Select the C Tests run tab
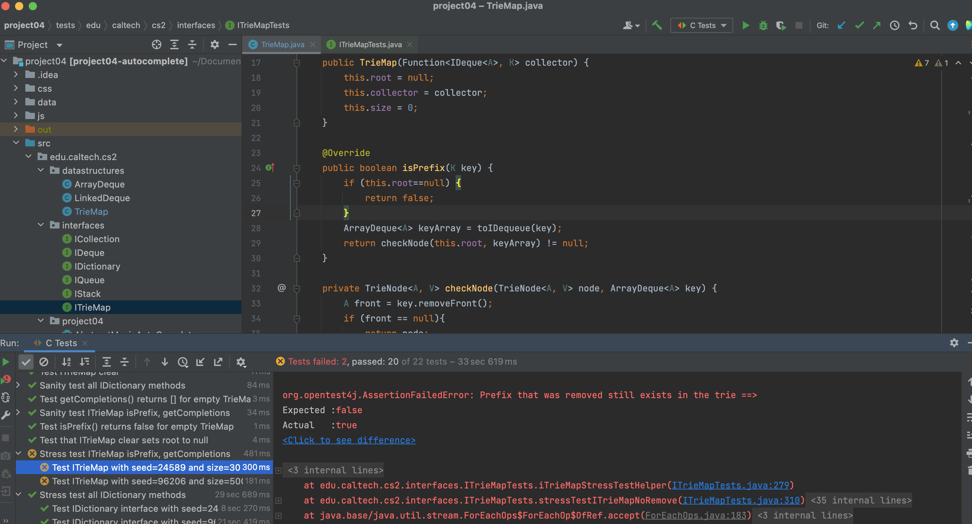Image resolution: width=972 pixels, height=524 pixels. [x=61, y=343]
